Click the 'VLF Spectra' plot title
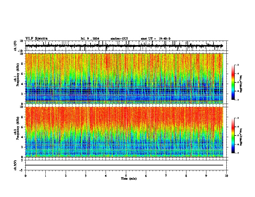 (36, 39)
